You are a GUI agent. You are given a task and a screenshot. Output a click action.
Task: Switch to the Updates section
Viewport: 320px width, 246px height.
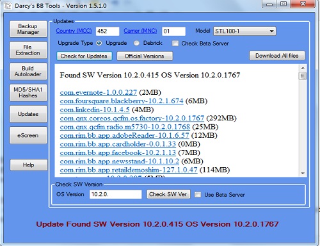[x=28, y=114]
